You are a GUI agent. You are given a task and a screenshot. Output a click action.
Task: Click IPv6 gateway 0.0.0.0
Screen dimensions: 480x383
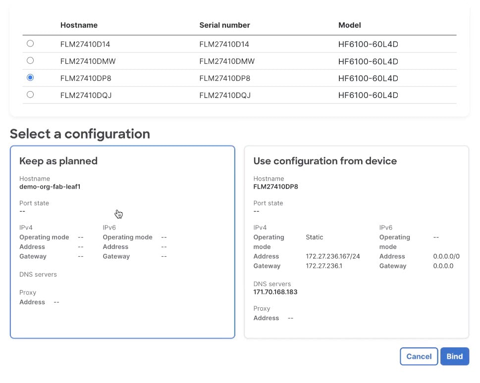443,266
